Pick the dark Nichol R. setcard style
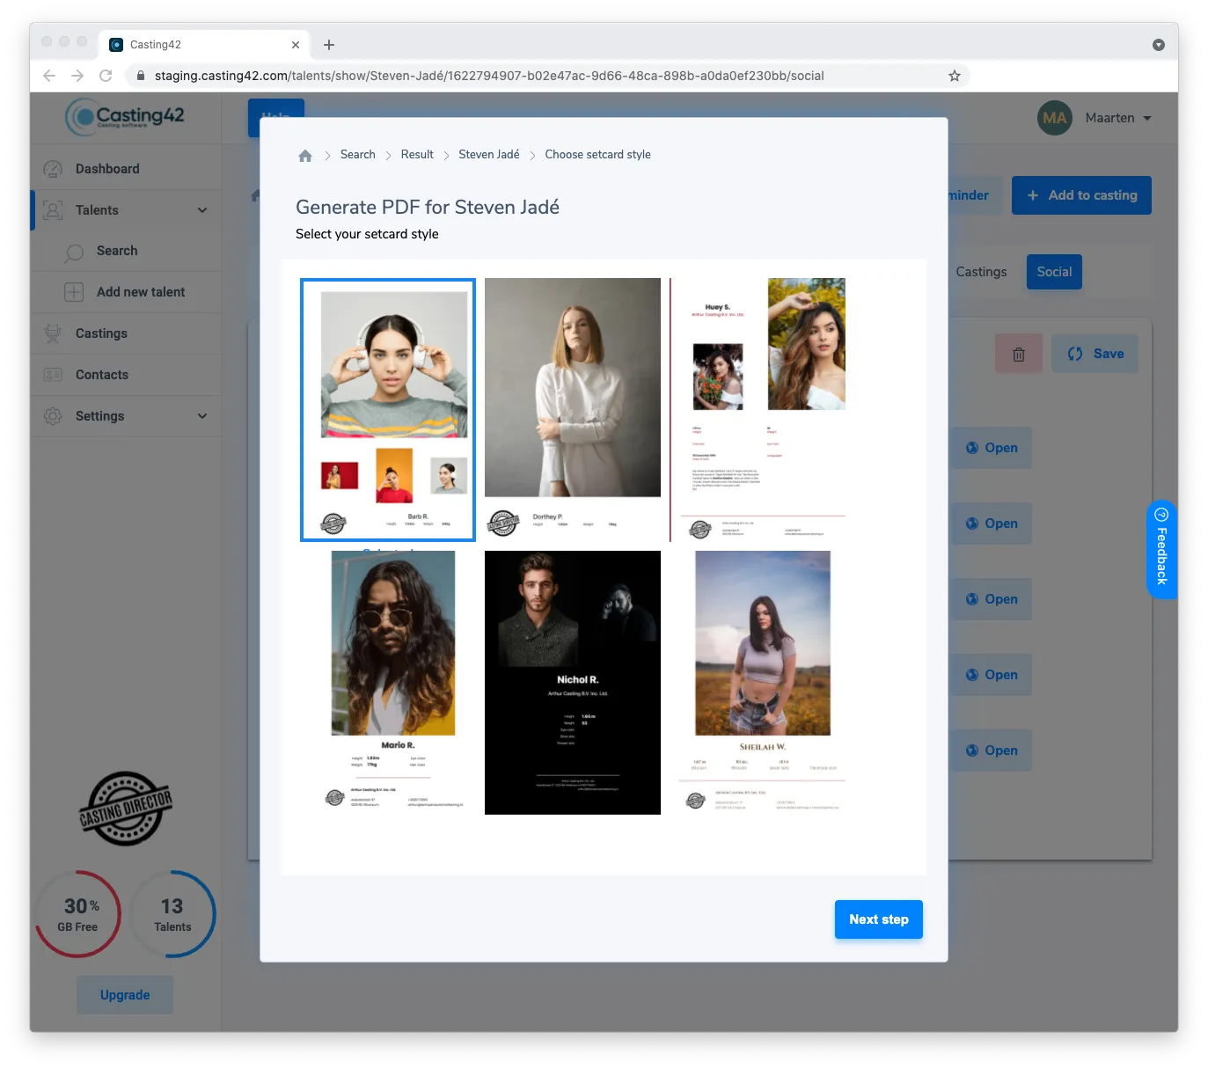The image size is (1208, 1069). (x=572, y=683)
